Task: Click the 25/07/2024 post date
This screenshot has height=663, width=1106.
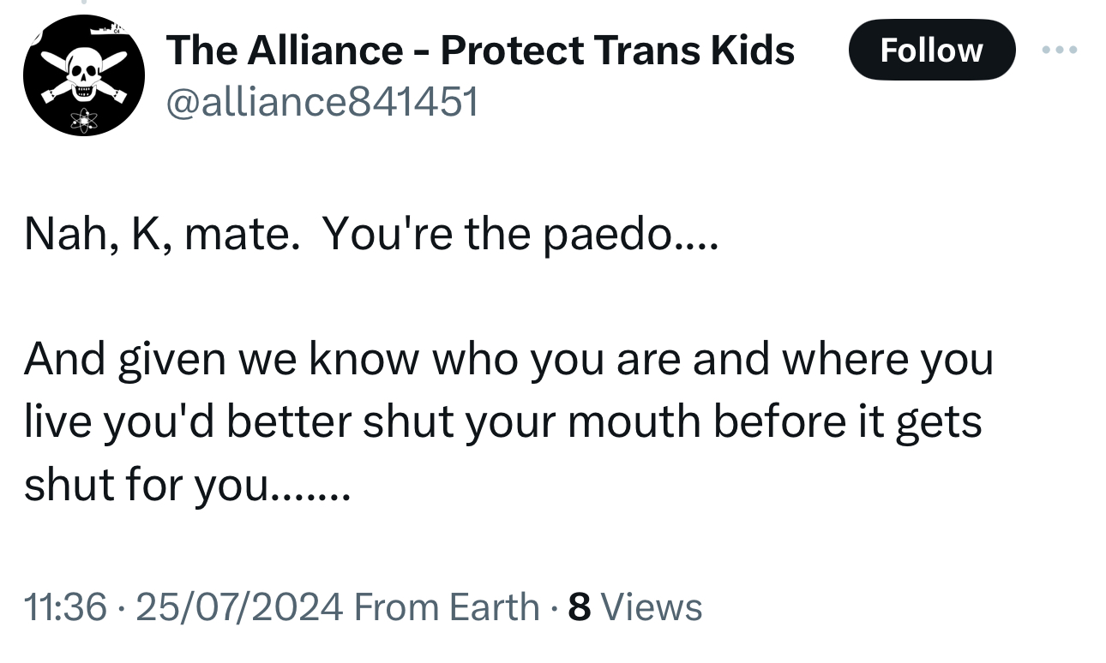Action: tap(239, 607)
